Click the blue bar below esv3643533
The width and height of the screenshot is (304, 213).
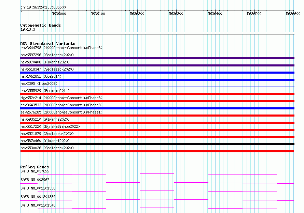157,108
